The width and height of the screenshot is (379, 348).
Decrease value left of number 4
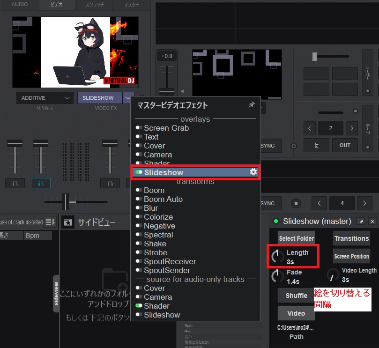(x=319, y=203)
